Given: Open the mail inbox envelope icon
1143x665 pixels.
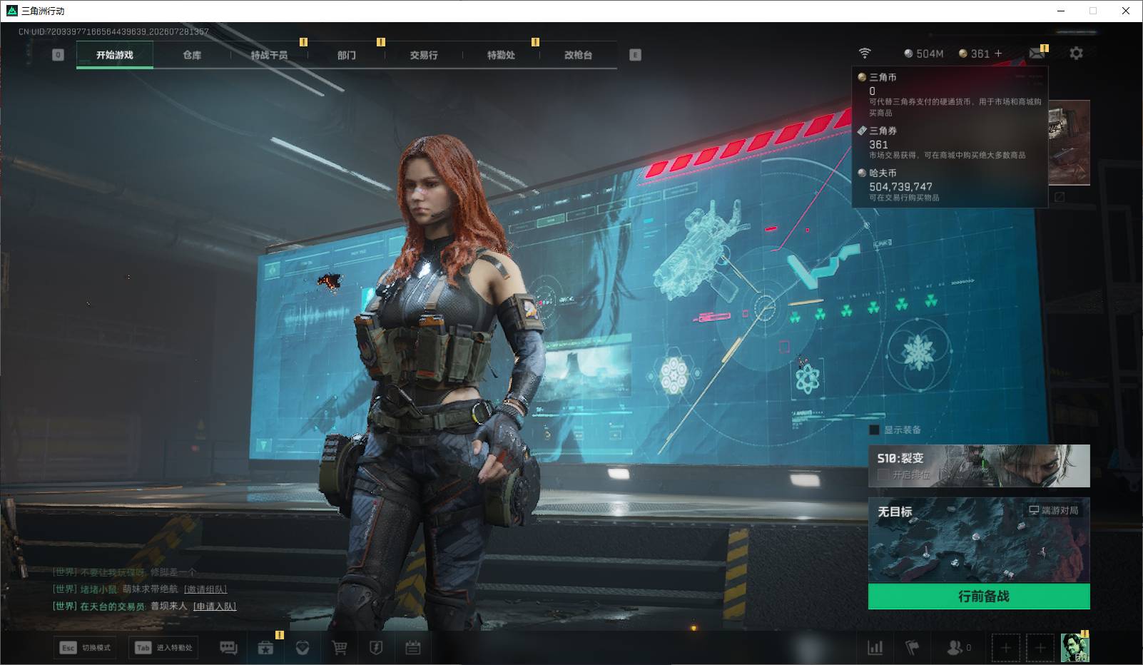Looking at the screenshot, I should coord(1037,54).
